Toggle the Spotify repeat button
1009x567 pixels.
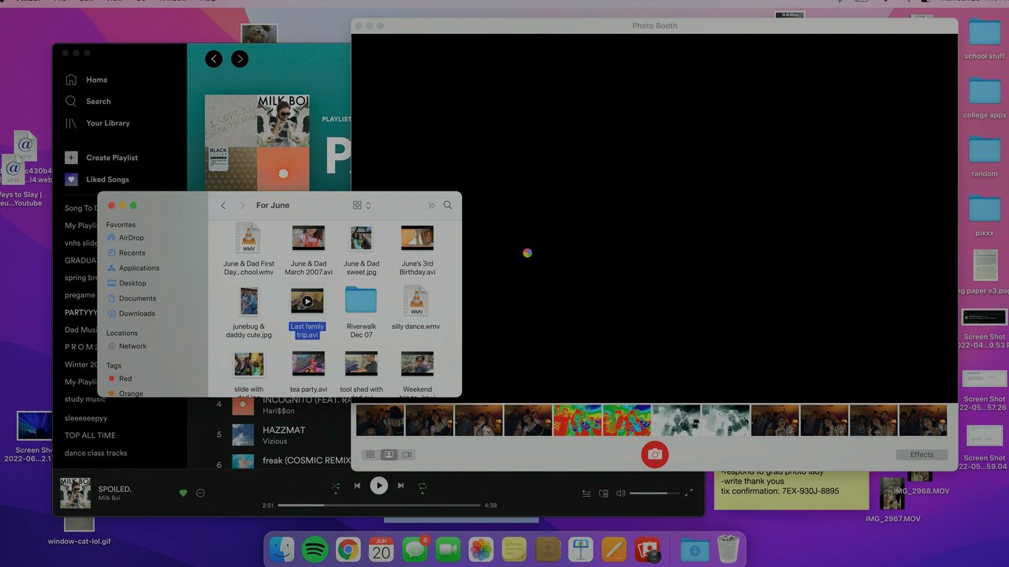tap(423, 486)
